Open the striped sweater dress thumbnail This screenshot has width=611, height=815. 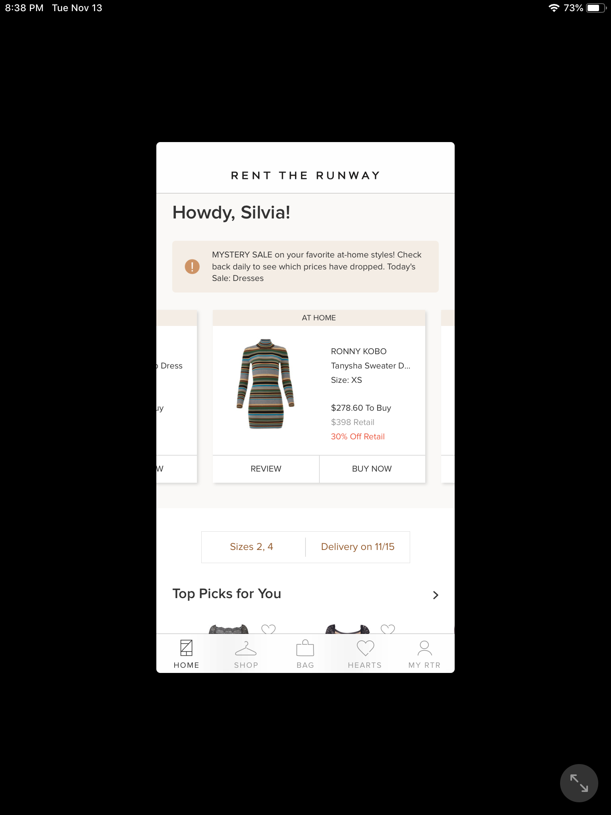(265, 384)
